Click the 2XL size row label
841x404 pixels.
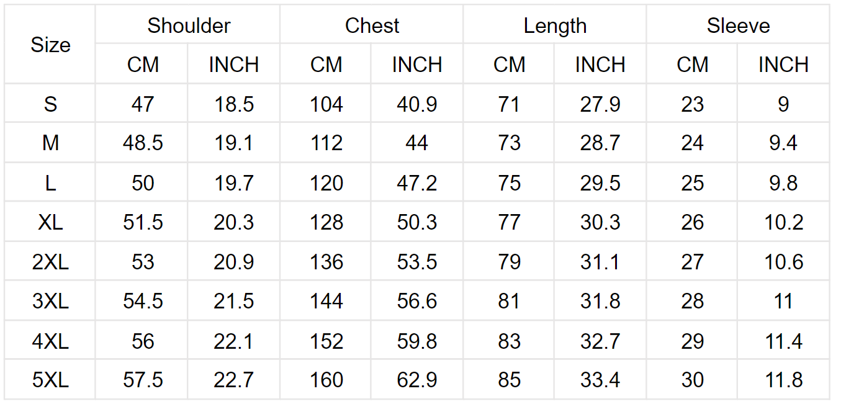pyautogui.click(x=50, y=262)
